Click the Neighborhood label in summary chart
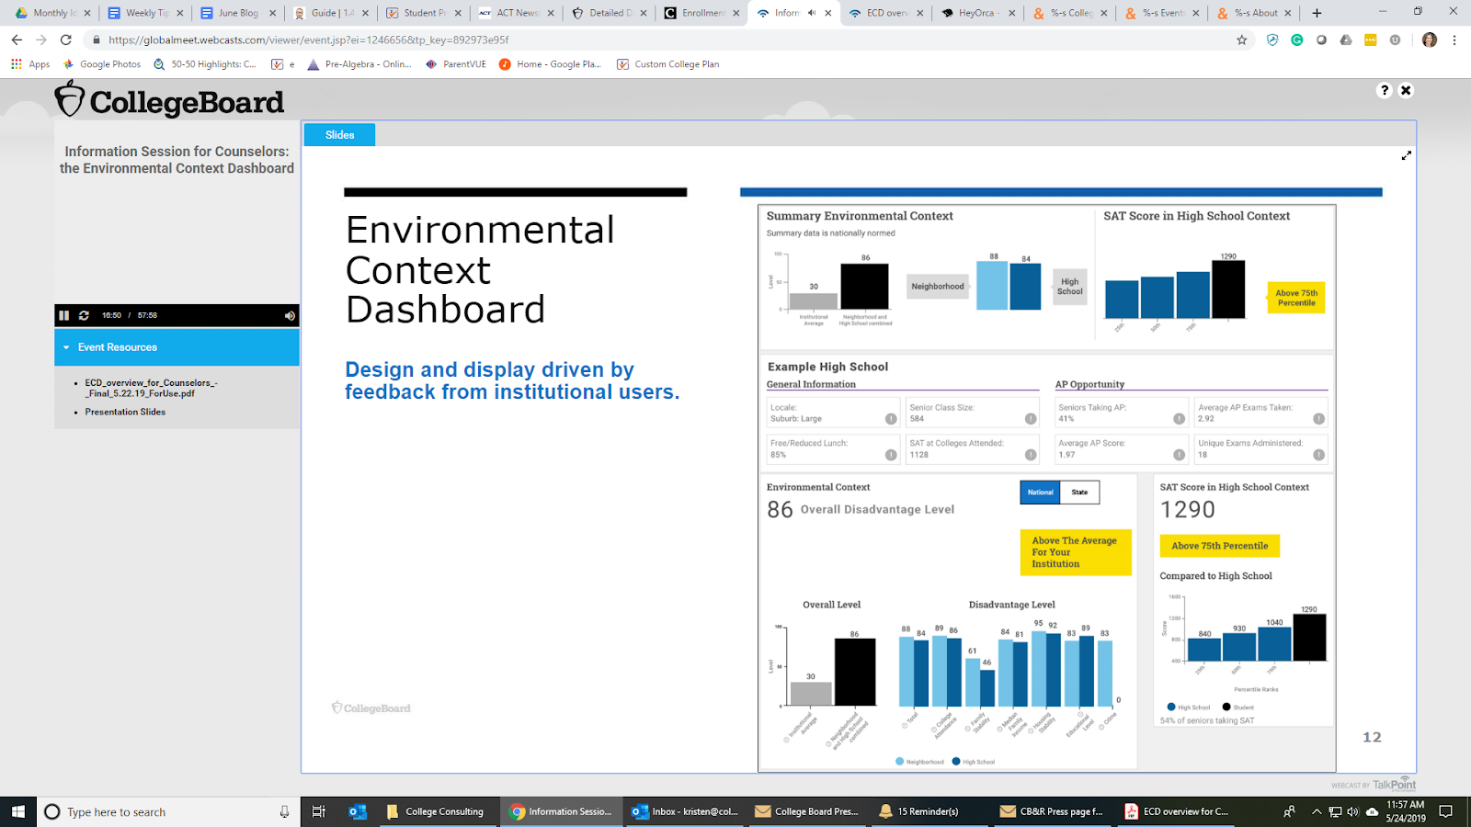Viewport: 1471px width, 827px height. click(938, 287)
